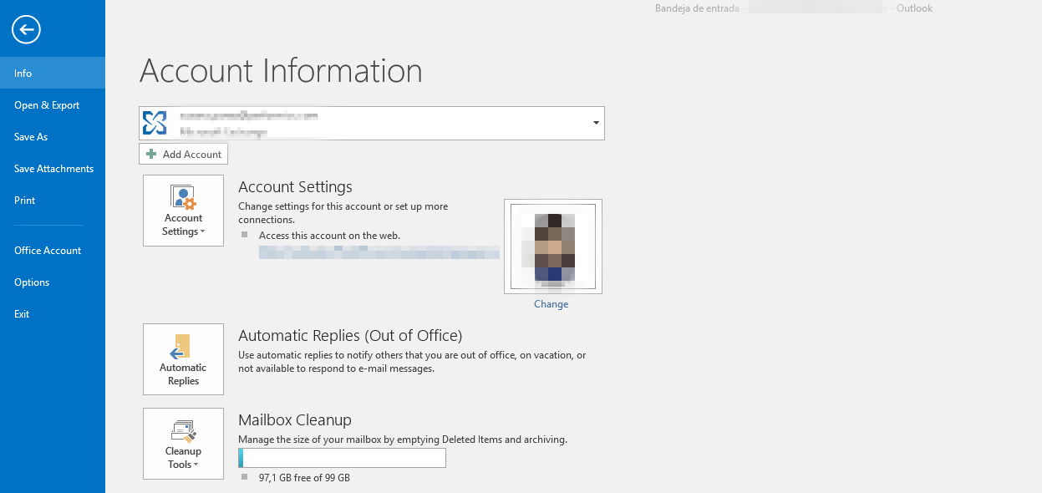
Task: Select Print from the left sidebar
Action: click(x=24, y=200)
